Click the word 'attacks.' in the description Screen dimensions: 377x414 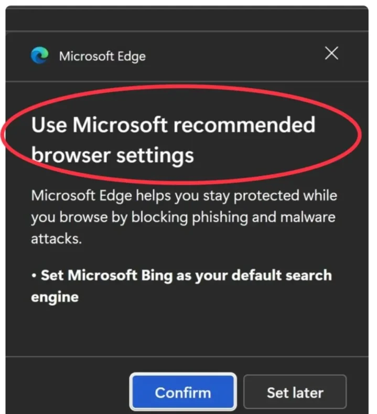pos(57,239)
